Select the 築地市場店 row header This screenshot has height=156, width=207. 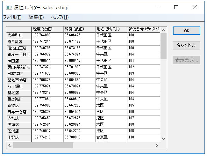(19, 80)
